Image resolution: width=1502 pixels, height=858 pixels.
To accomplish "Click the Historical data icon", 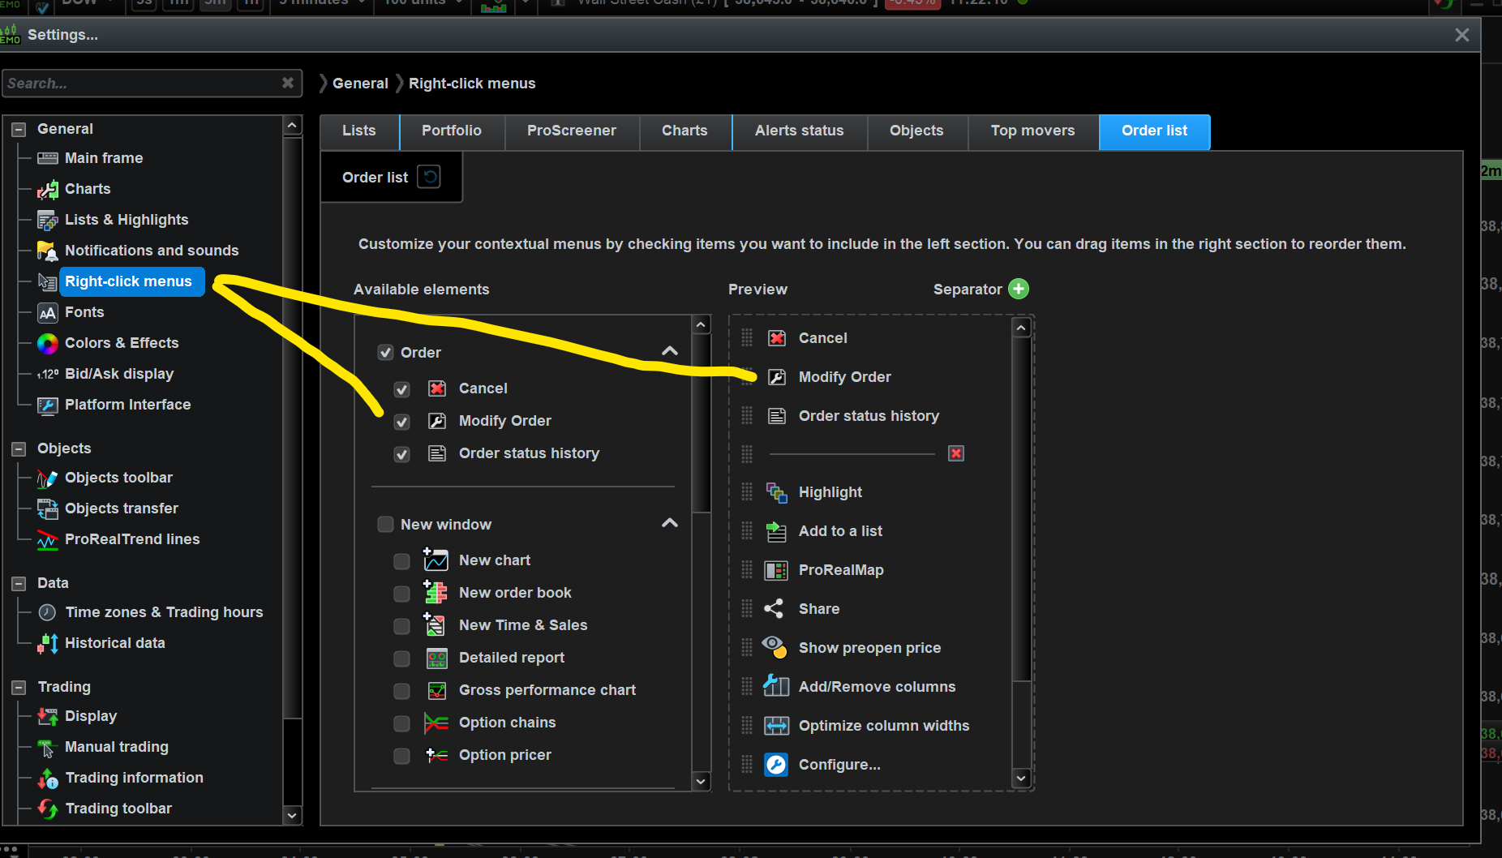I will pos(48,644).
